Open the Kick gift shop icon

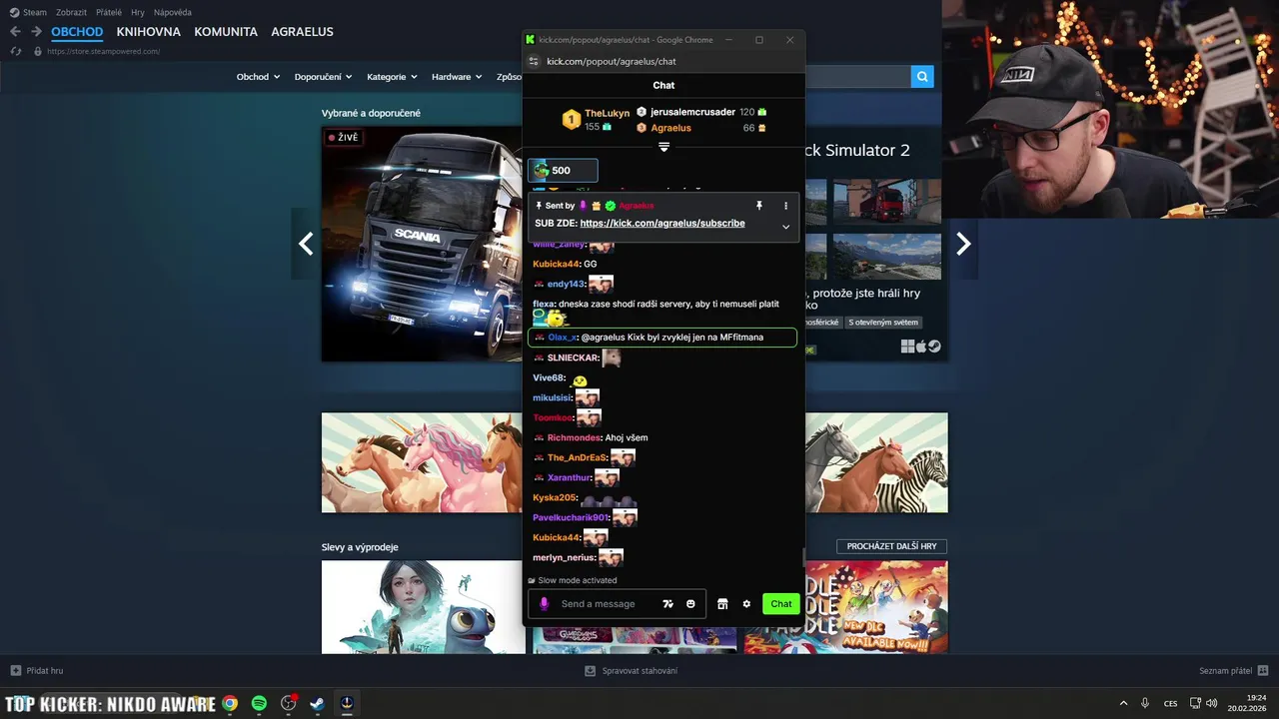pyautogui.click(x=722, y=603)
